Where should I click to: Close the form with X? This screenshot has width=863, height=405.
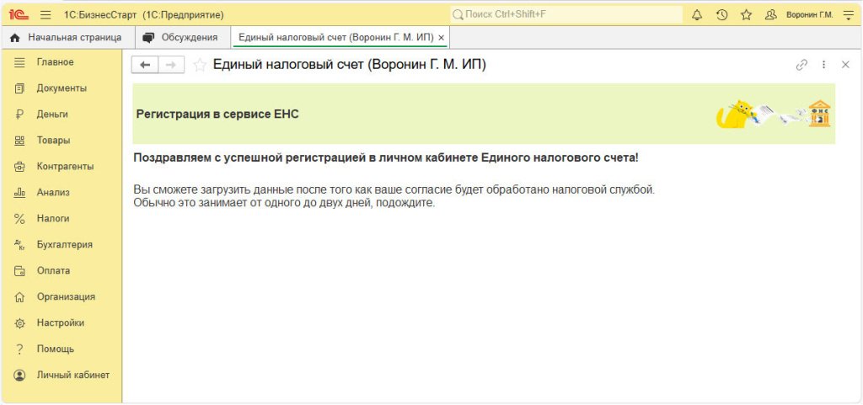pyautogui.click(x=846, y=65)
